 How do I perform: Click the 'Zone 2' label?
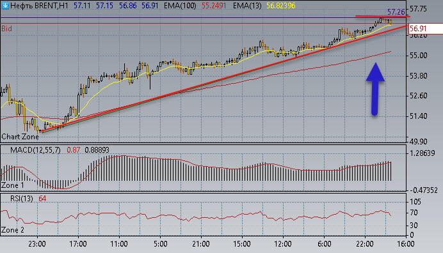(x=13, y=230)
